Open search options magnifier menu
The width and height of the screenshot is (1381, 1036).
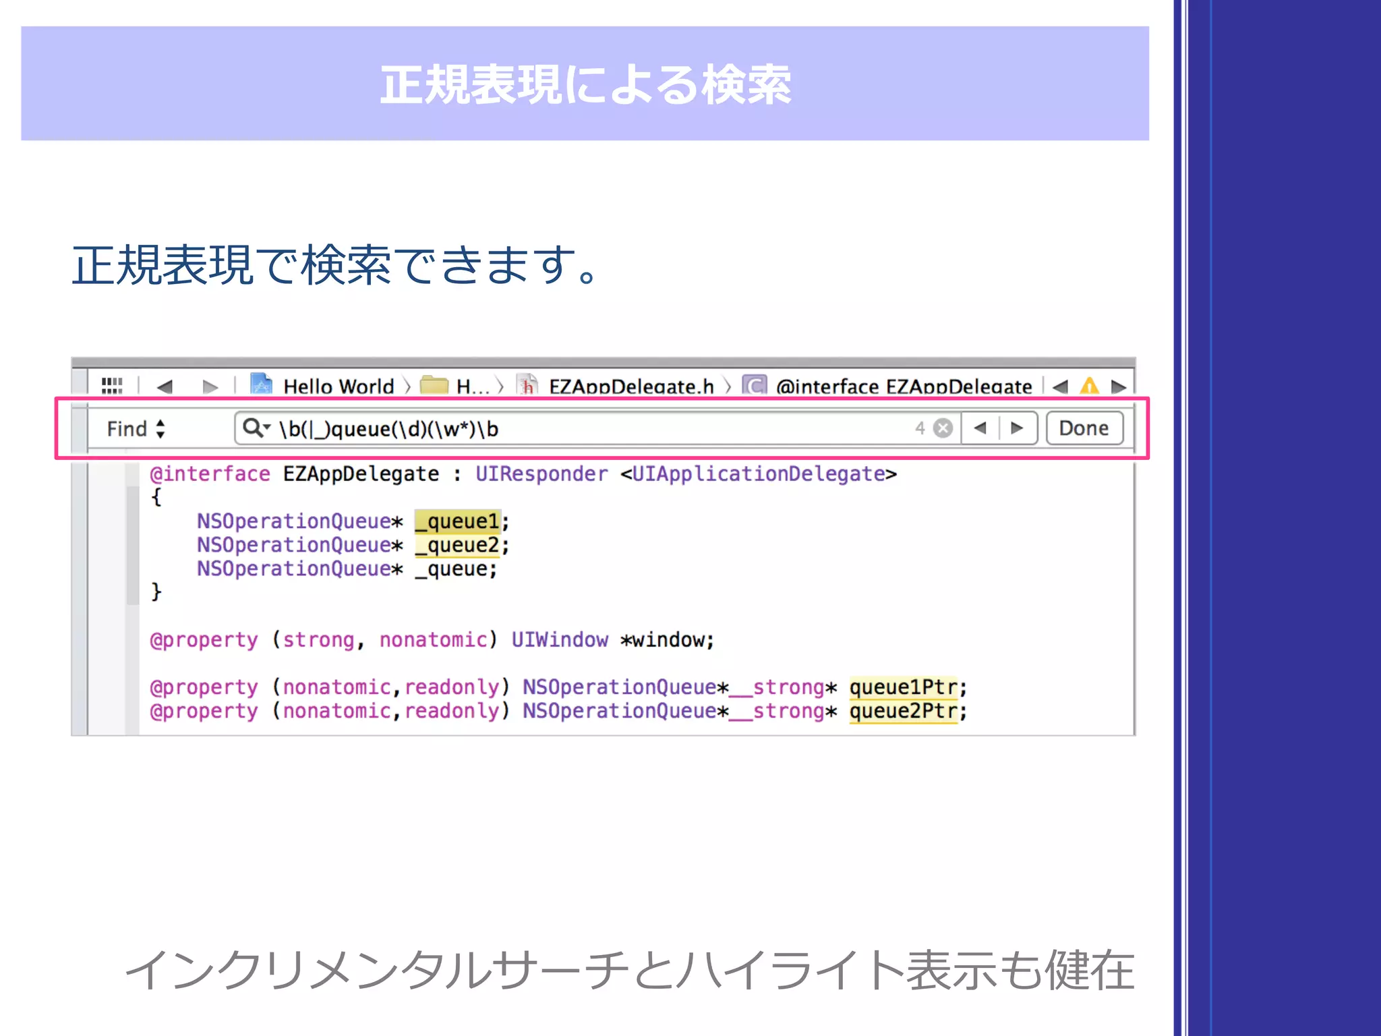[x=256, y=428]
